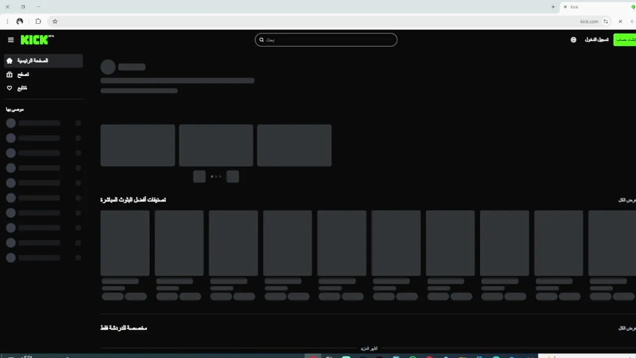Click أظهر المزيد to show more

[x=369, y=349]
